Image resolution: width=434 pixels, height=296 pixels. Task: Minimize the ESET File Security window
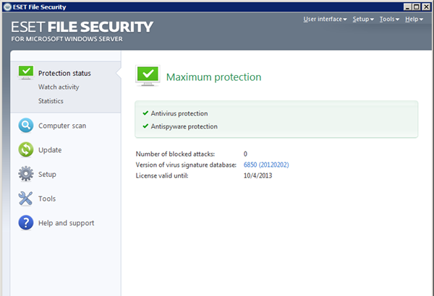[407, 7]
